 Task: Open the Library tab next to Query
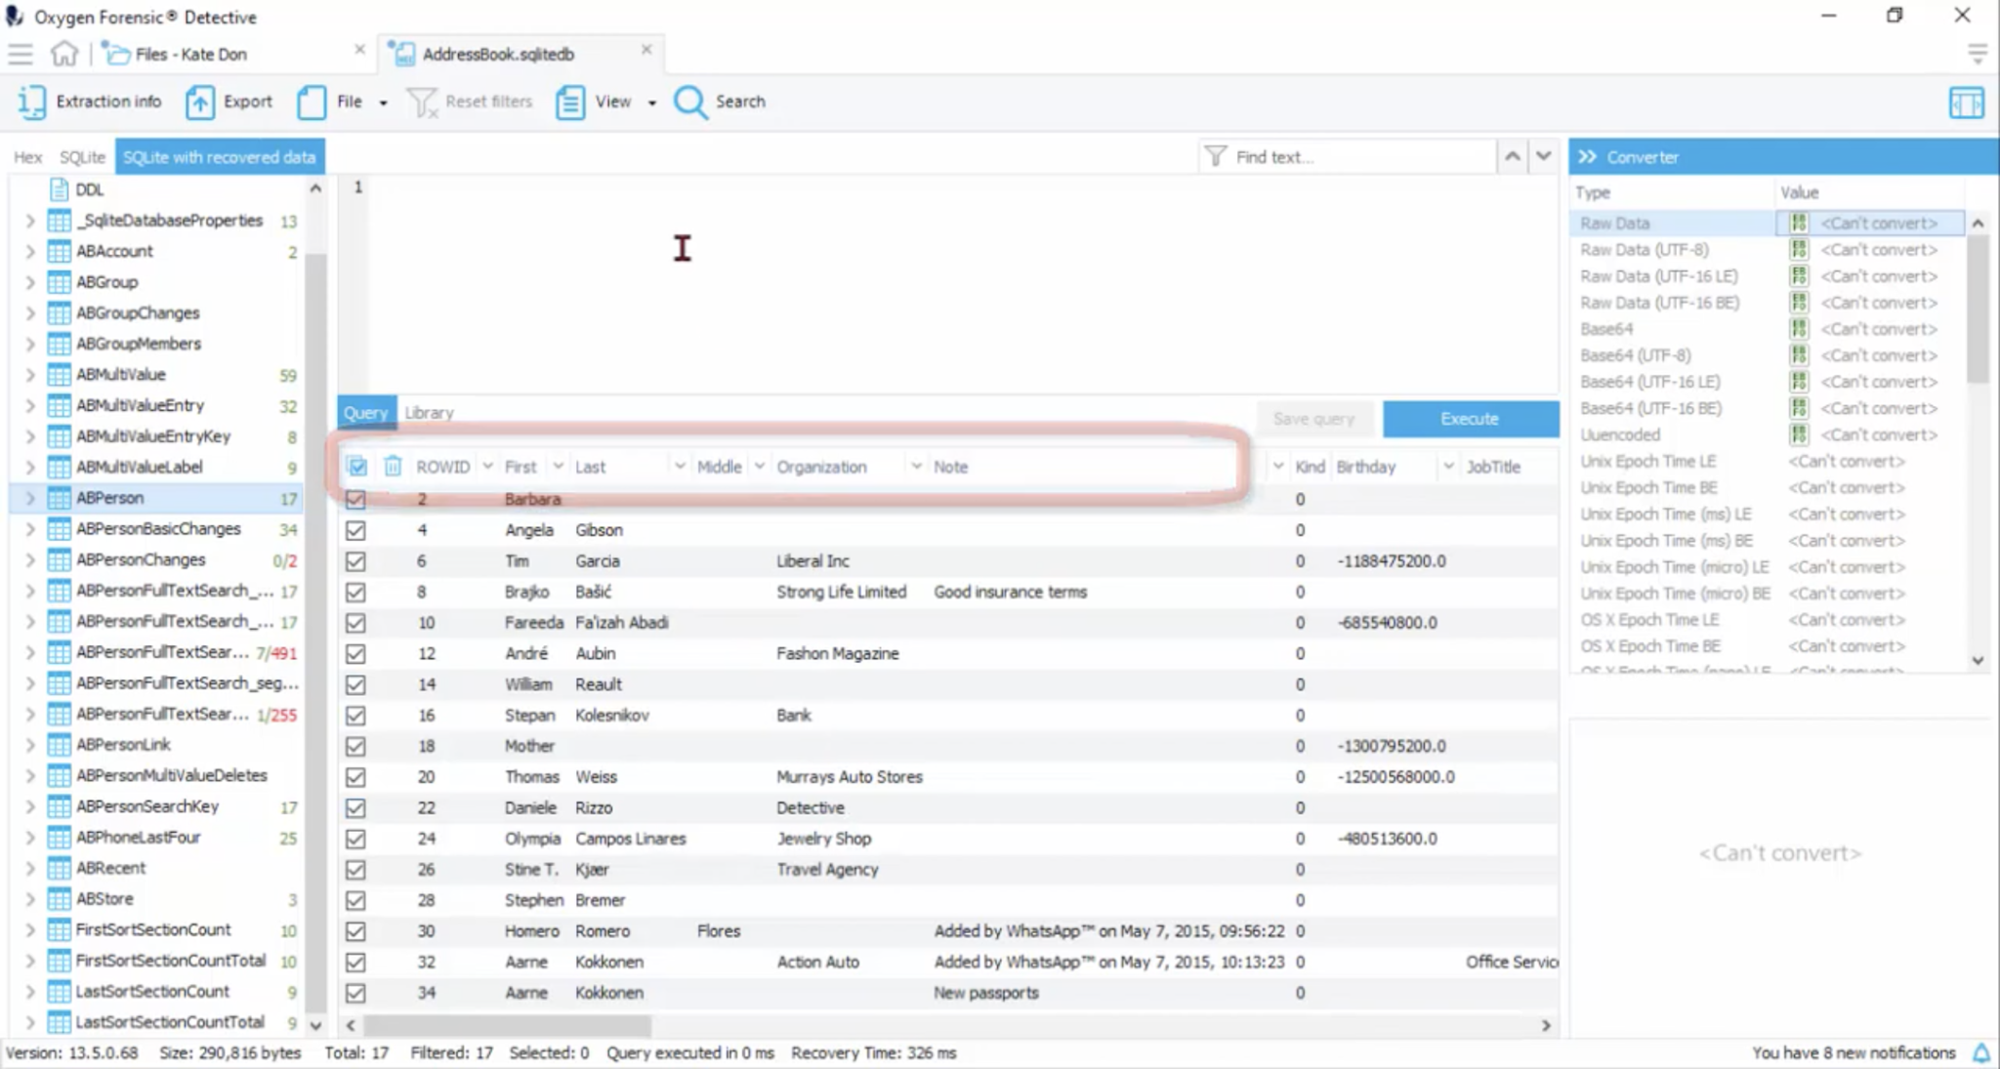429,412
